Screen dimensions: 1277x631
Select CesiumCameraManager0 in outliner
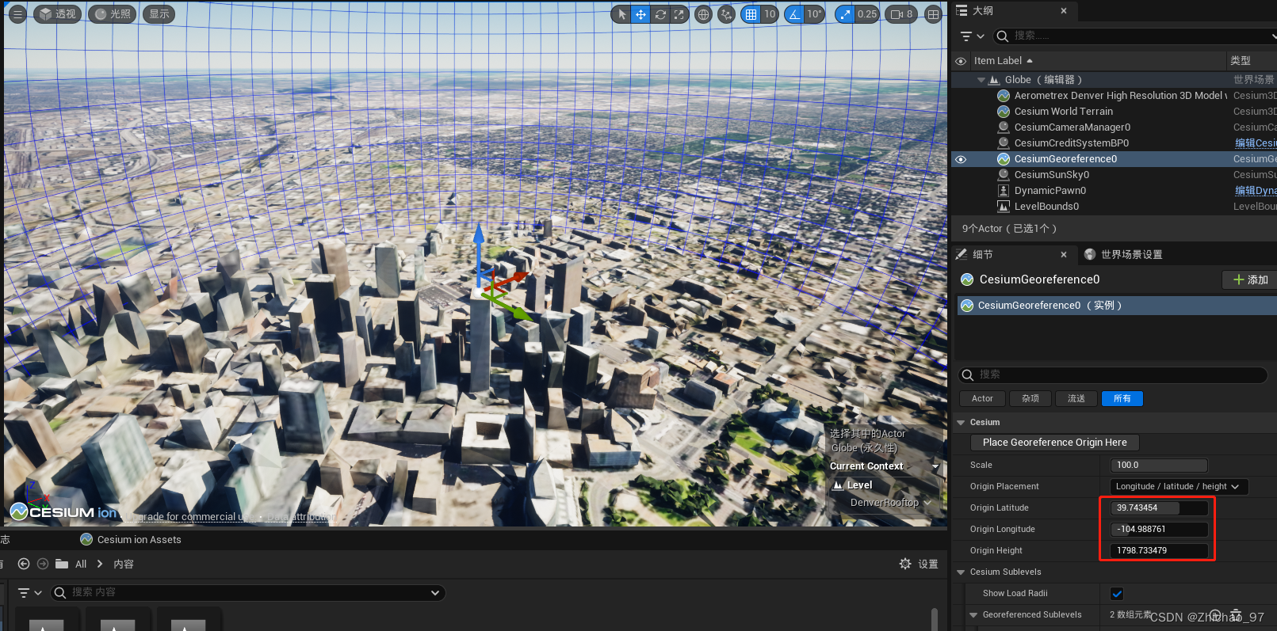coord(1072,127)
